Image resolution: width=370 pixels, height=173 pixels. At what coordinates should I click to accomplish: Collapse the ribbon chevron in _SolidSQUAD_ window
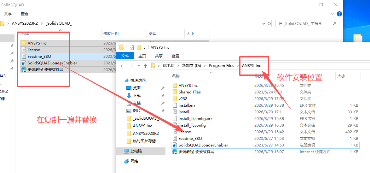coord(332,14)
